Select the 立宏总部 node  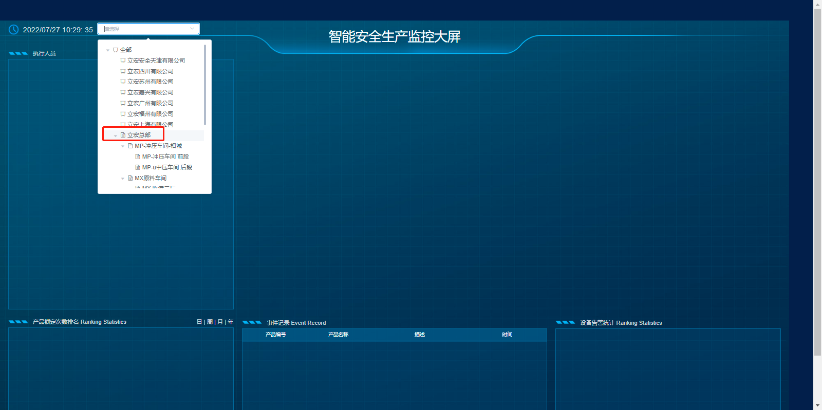click(139, 135)
